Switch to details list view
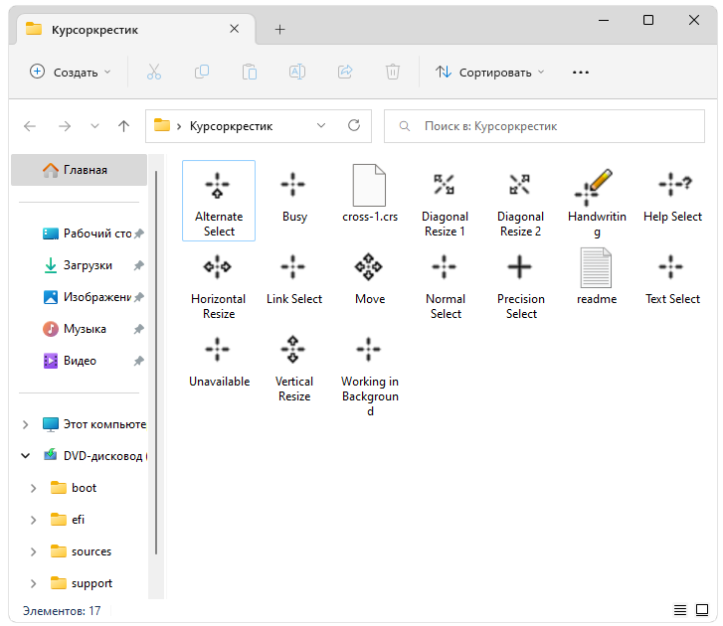Screen dimensions: 723x626 pyautogui.click(x=680, y=610)
